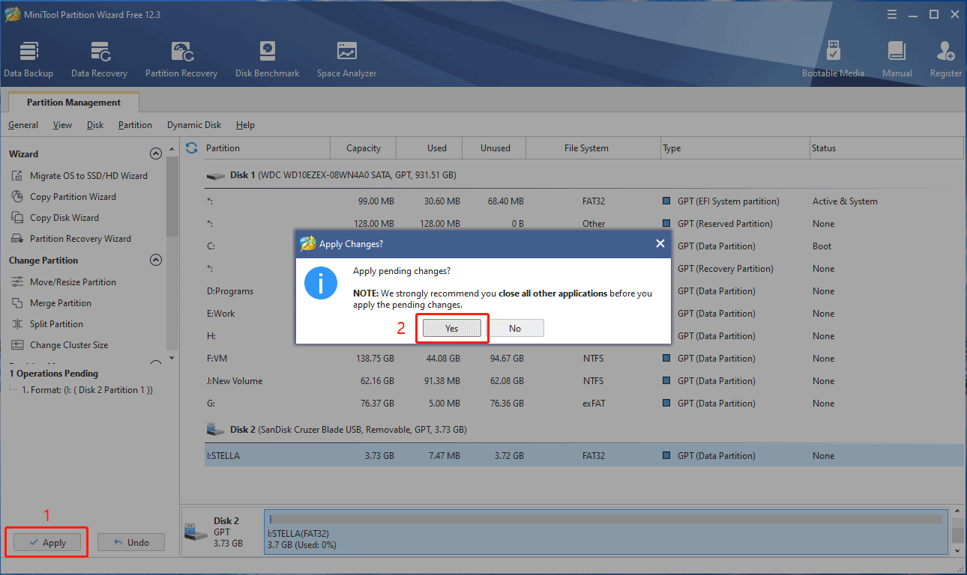
Task: Open the Disk menu
Action: (x=95, y=125)
